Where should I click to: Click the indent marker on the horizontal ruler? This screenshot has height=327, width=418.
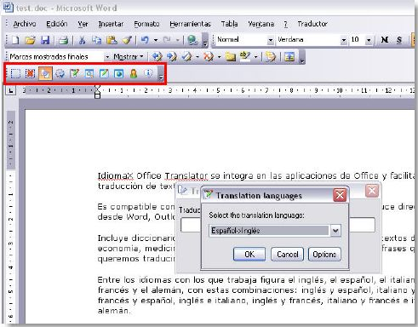[x=97, y=91]
